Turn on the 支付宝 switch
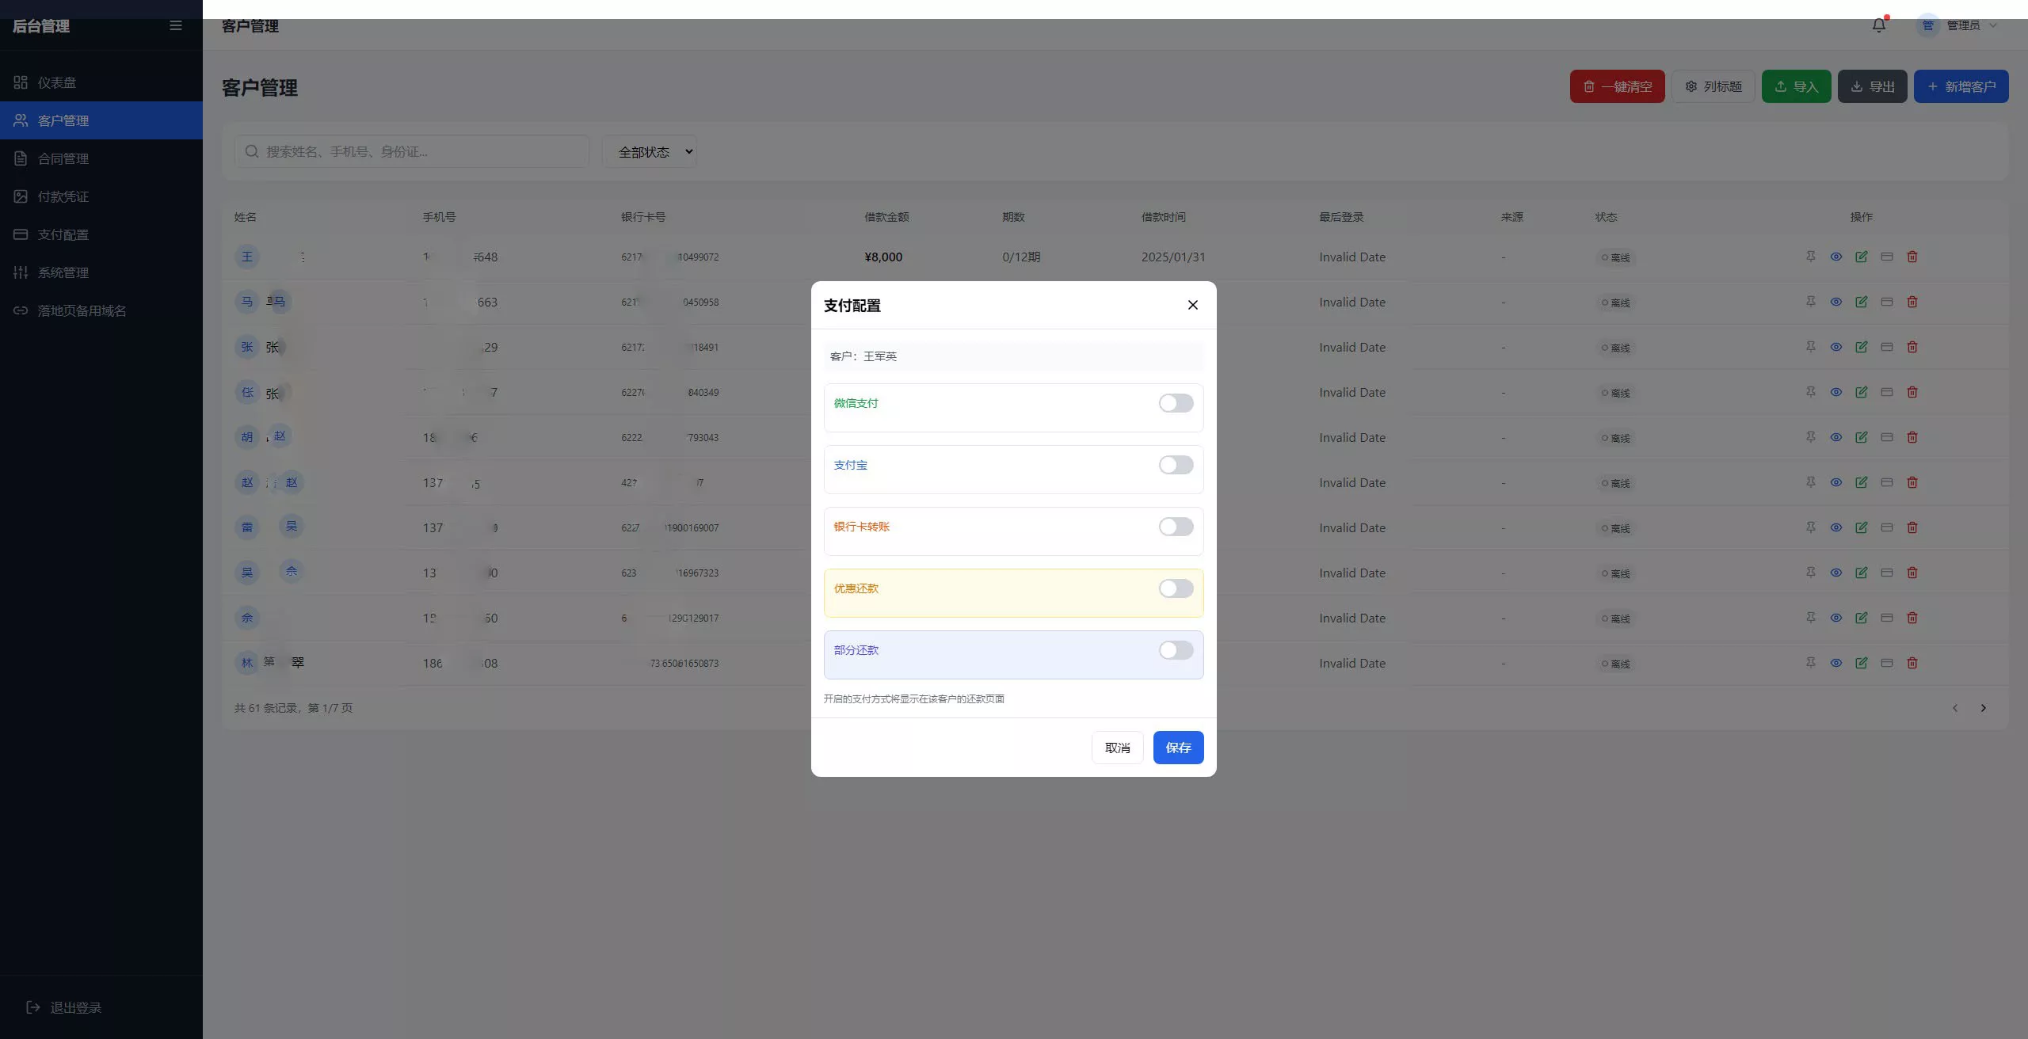 click(x=1176, y=465)
